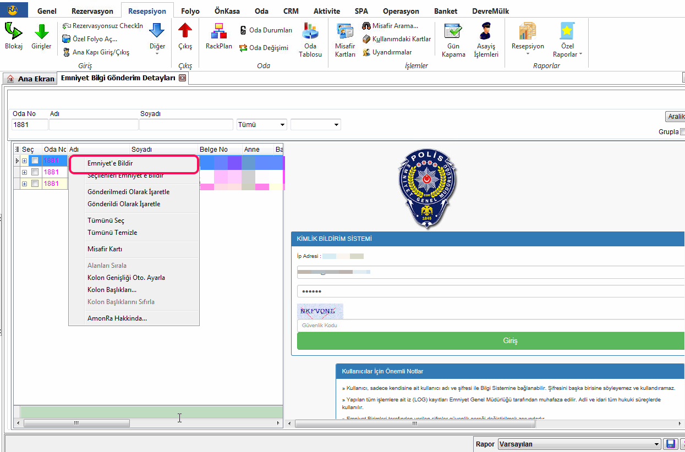The image size is (685, 452).
Task: Run Gün Kapama
Action: tap(453, 40)
